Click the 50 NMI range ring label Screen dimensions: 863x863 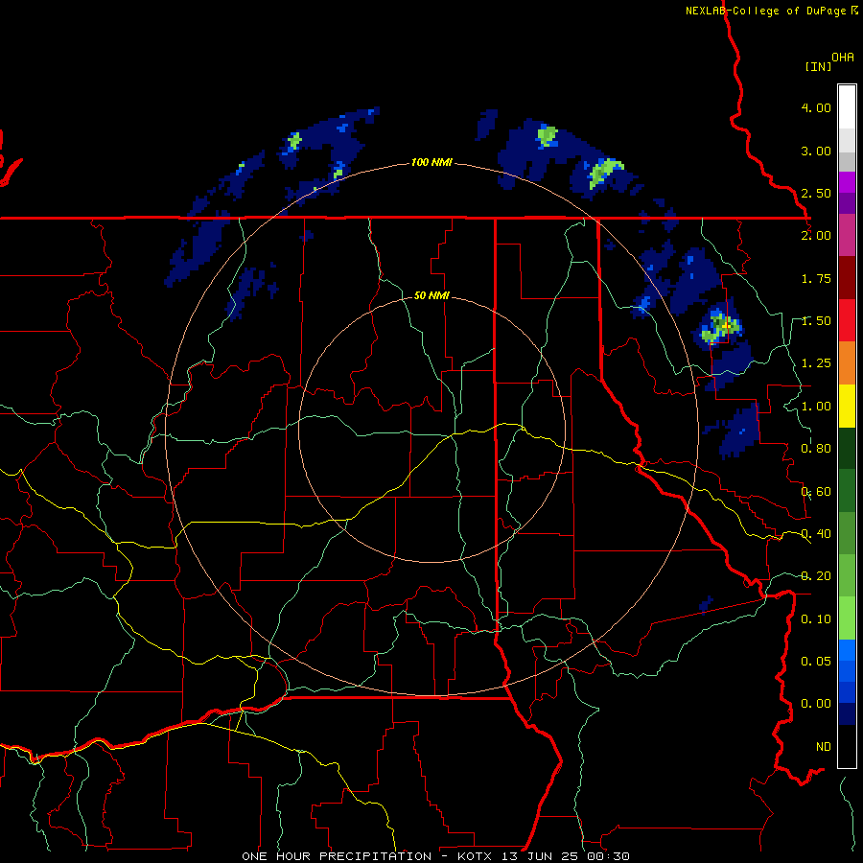[431, 295]
